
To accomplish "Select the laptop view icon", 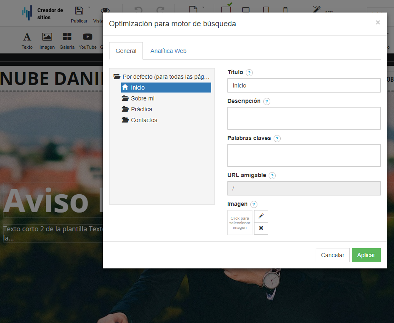I will 246,10.
